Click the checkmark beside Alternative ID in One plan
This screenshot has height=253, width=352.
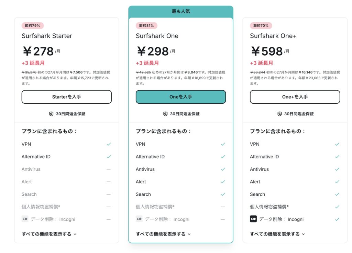pos(223,157)
